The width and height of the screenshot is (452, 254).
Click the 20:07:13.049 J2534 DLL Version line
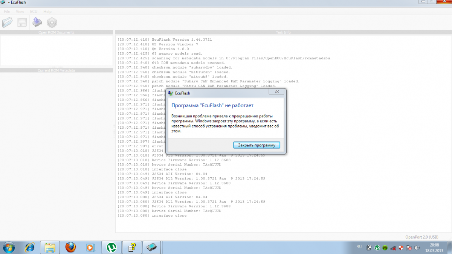coord(191,178)
